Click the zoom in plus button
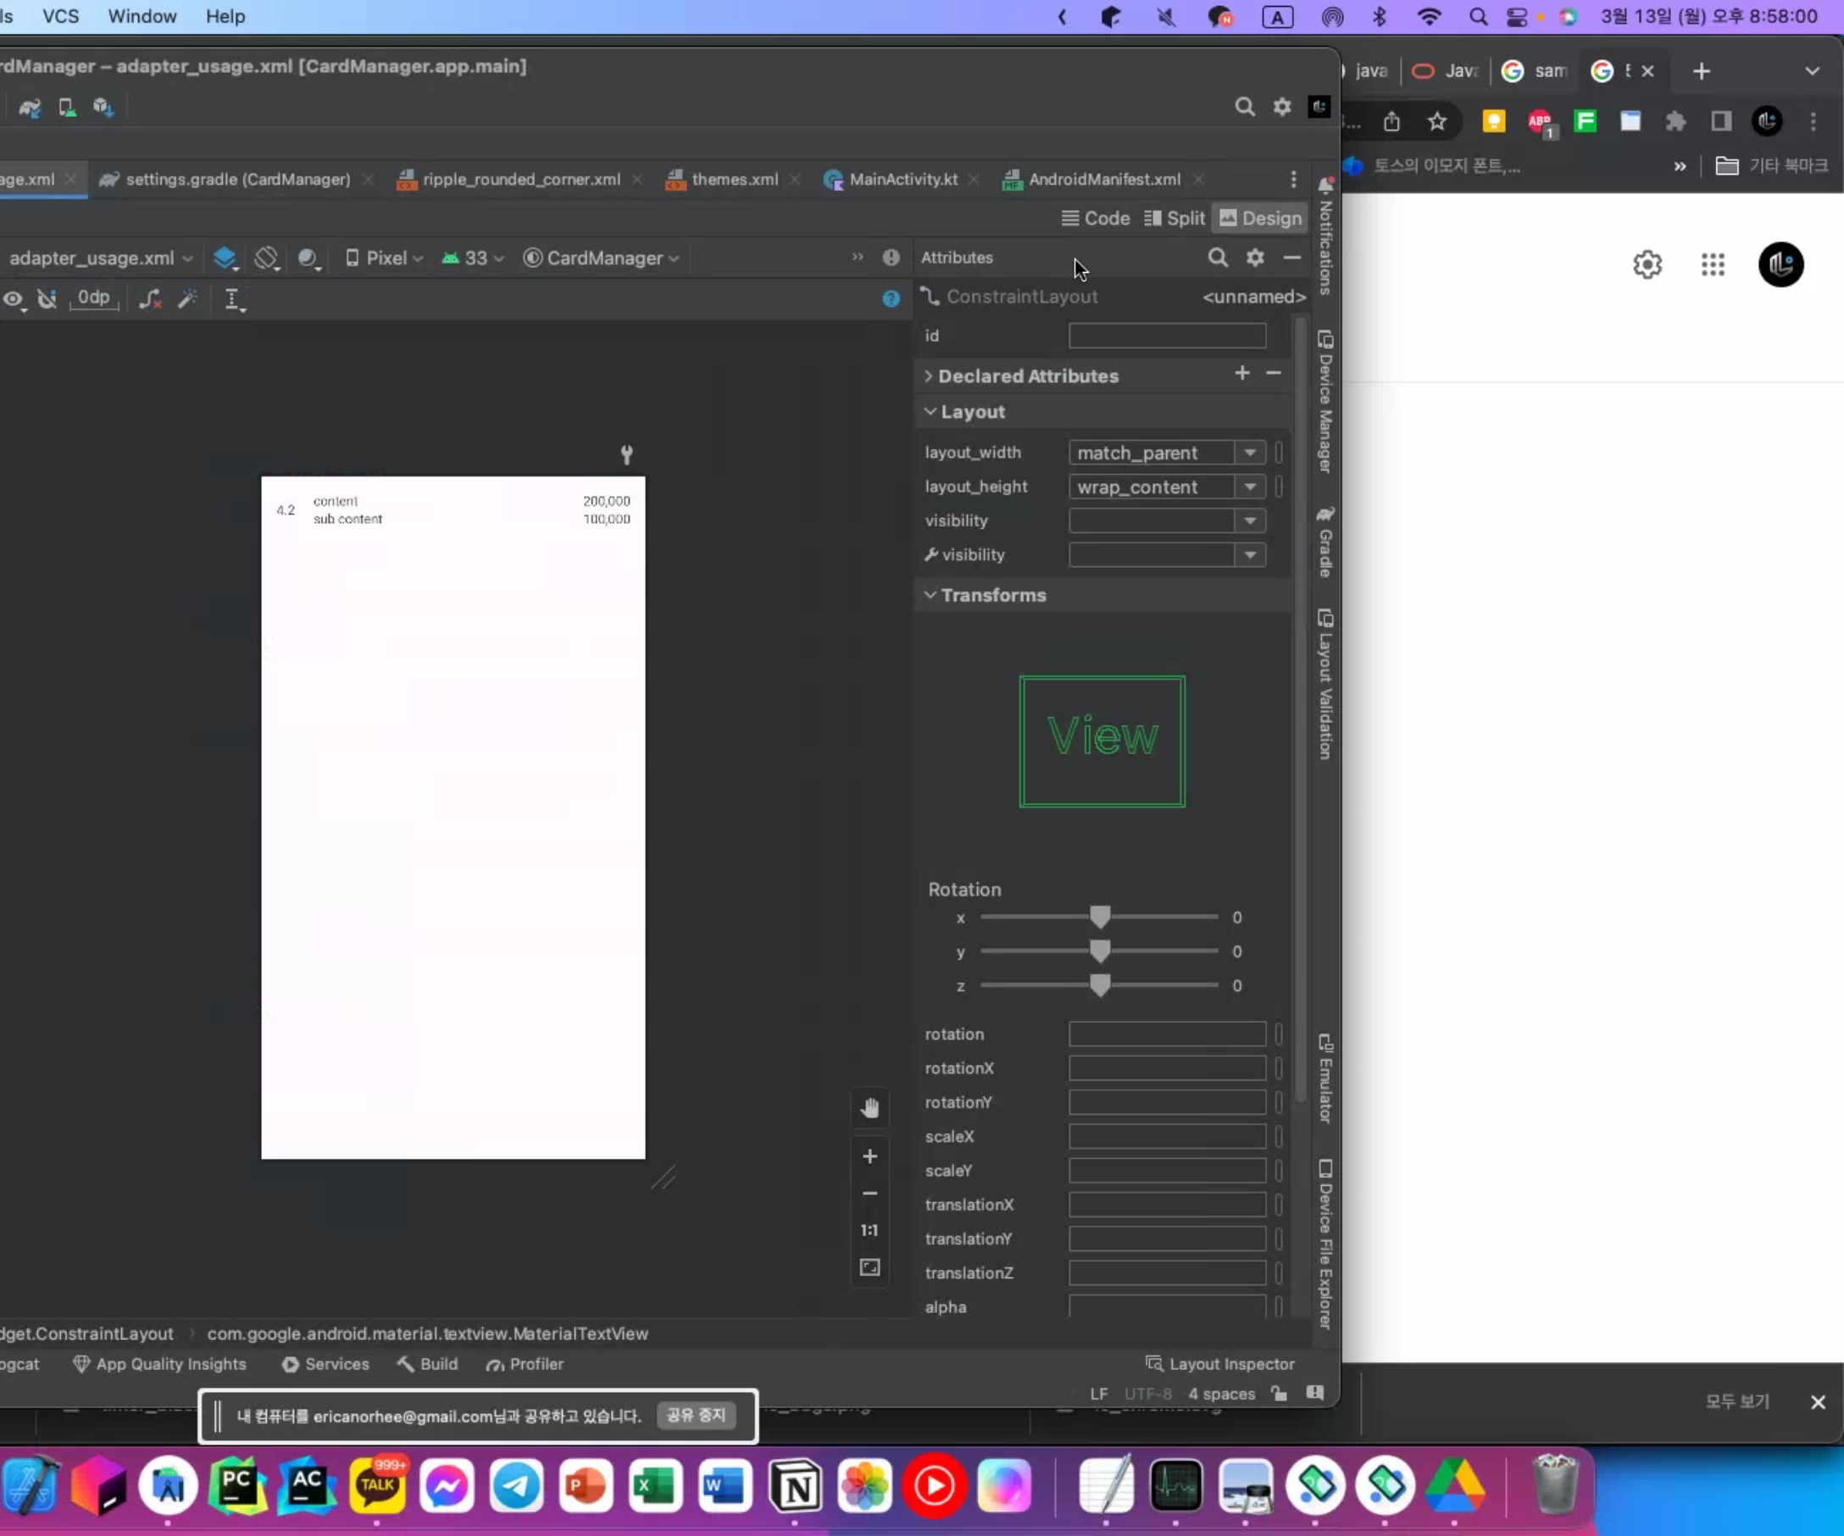 tap(869, 1156)
